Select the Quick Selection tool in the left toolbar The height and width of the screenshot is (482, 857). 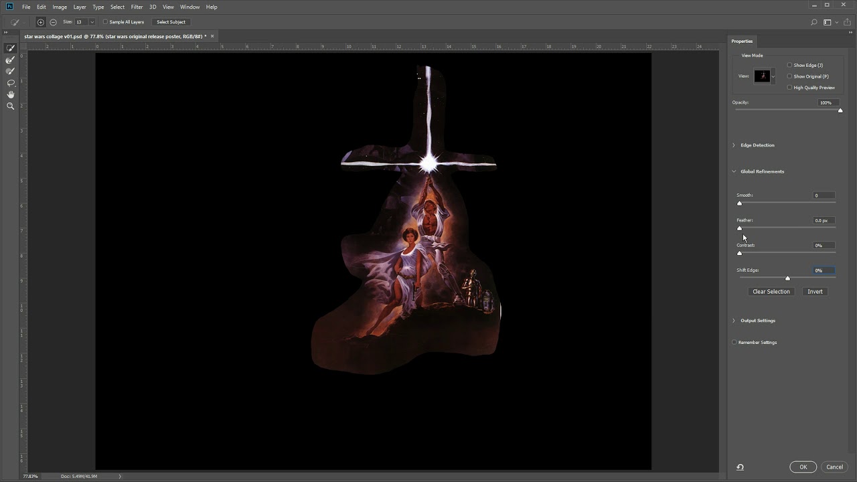click(x=11, y=48)
